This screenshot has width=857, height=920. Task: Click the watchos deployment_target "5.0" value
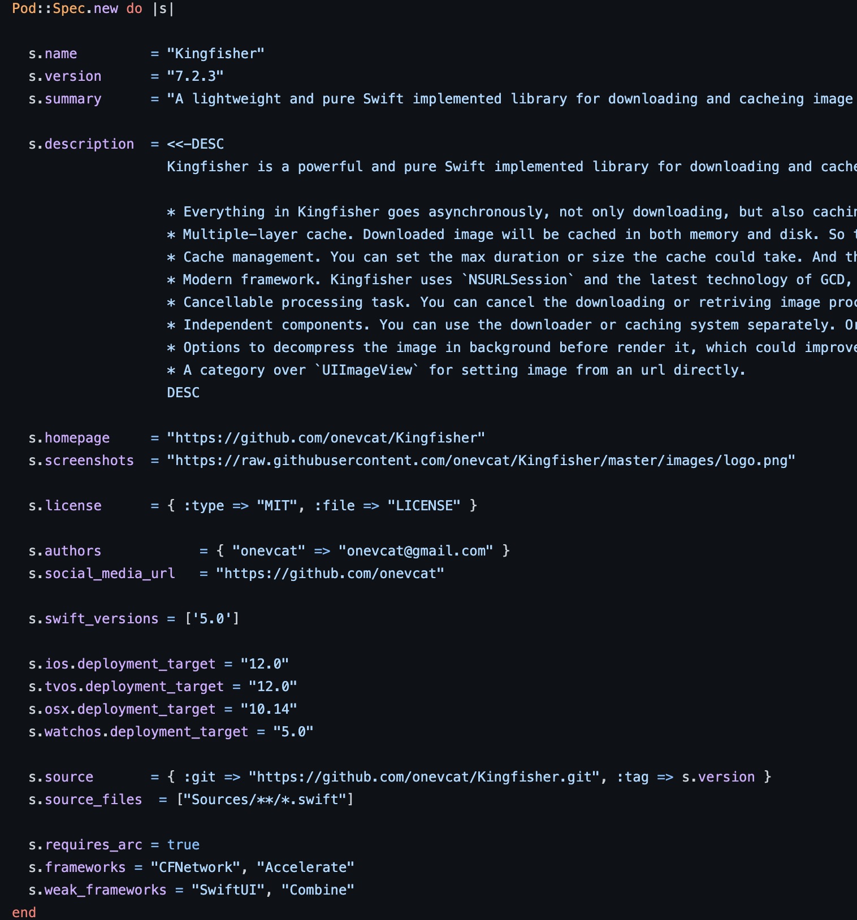pyautogui.click(x=293, y=732)
